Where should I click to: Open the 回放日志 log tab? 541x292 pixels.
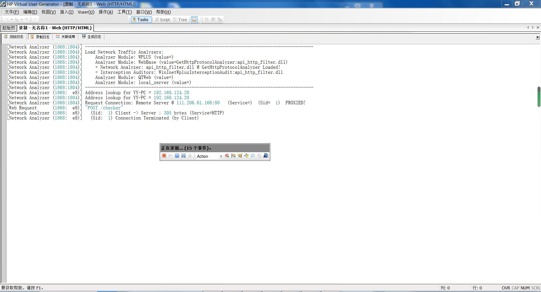(14, 37)
